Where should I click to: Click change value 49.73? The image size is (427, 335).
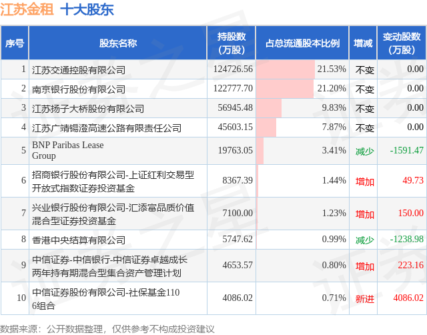click(413, 180)
